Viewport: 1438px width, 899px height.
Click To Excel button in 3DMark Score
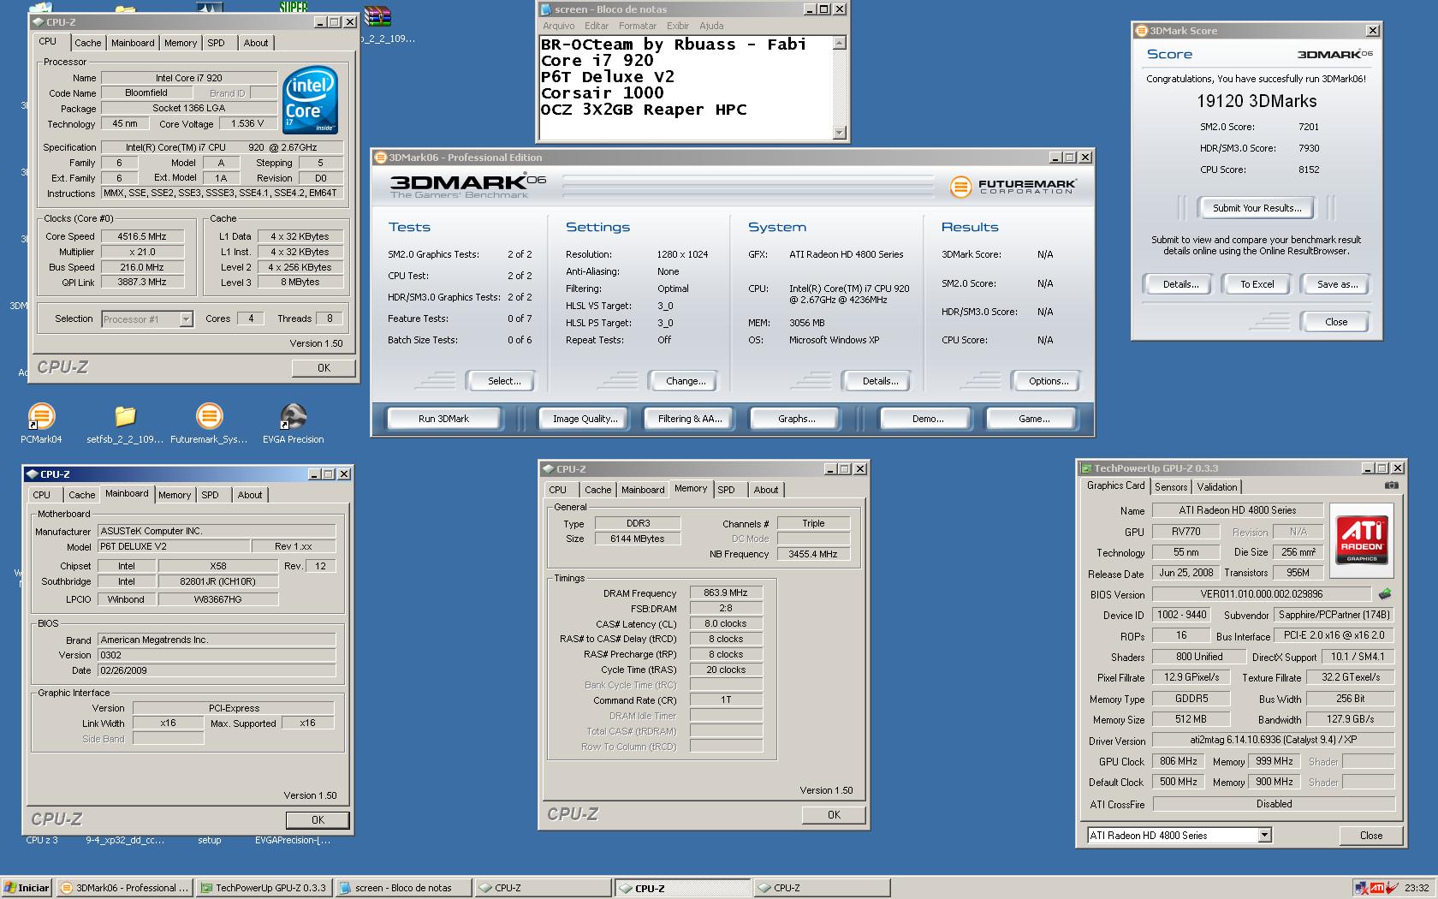(x=1257, y=284)
